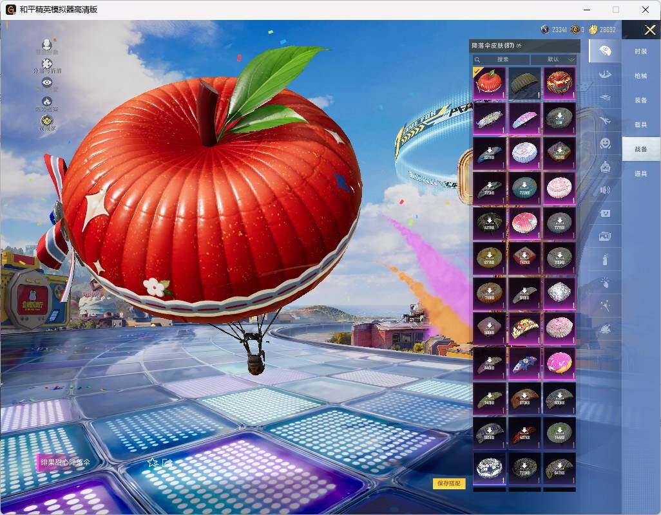Screen dimensions: 661x515
Task: Click the flame icon in left column
Action: coord(47,101)
